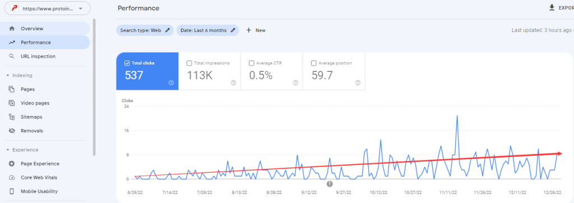Click help icon on Average CTR card

click(x=295, y=83)
